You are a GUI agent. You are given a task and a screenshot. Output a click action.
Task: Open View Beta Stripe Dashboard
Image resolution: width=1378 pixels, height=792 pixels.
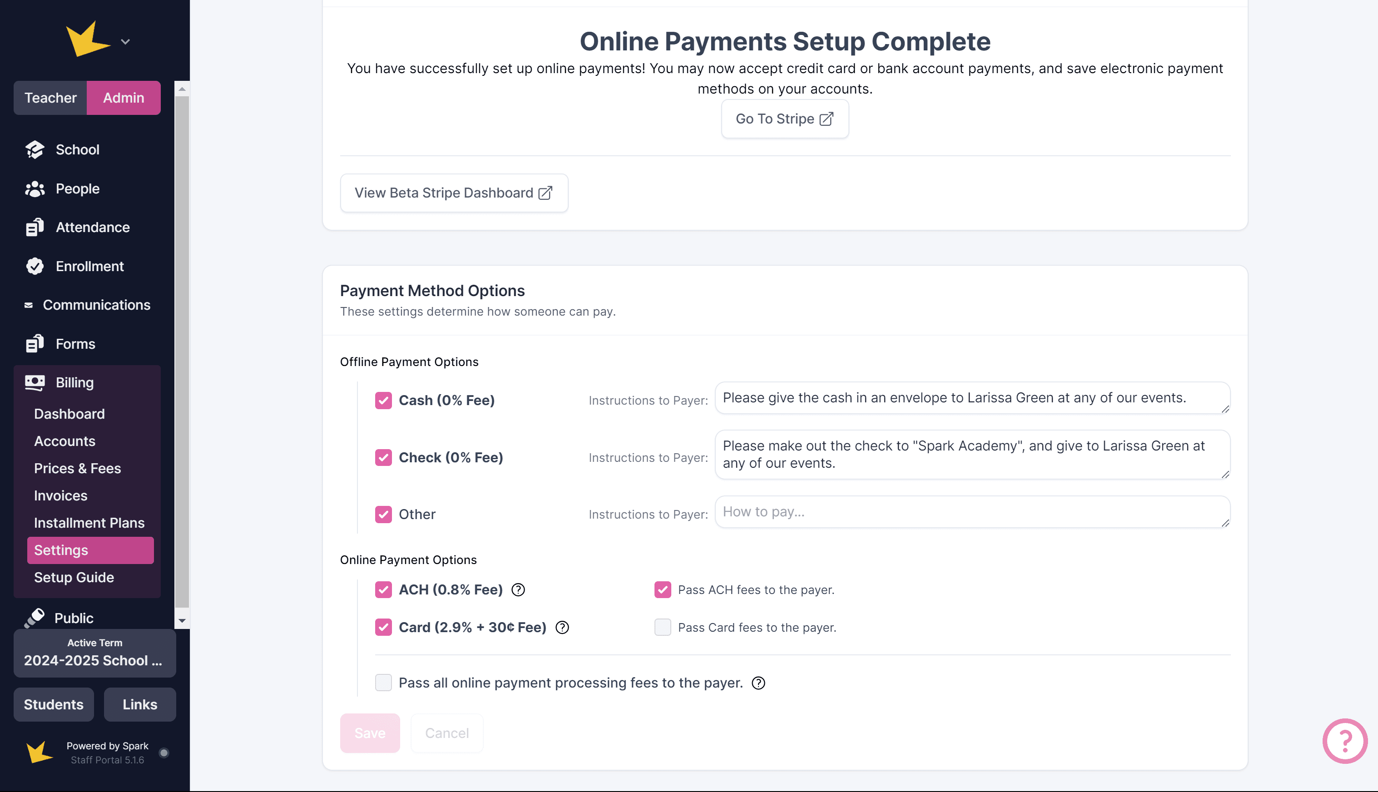pos(454,193)
